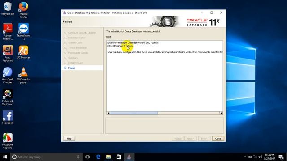Select Install Product step
Image resolution: width=287 pixels, height=161 pixels.
(75, 63)
